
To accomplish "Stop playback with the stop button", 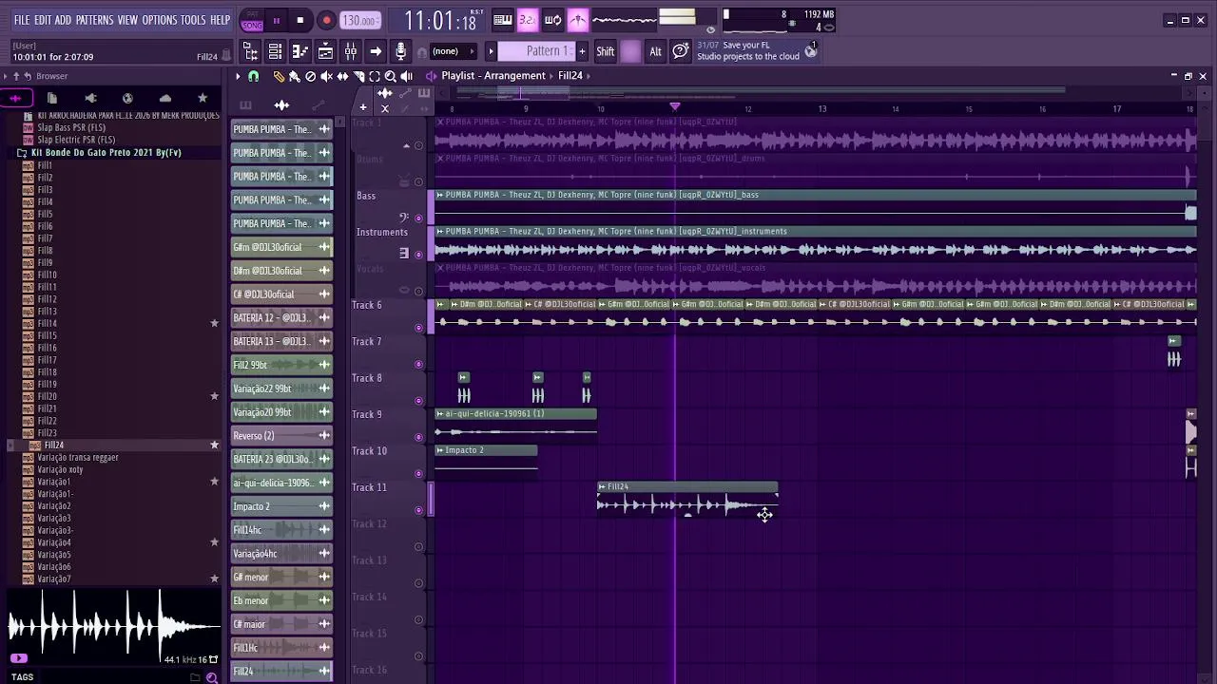I will tap(300, 20).
